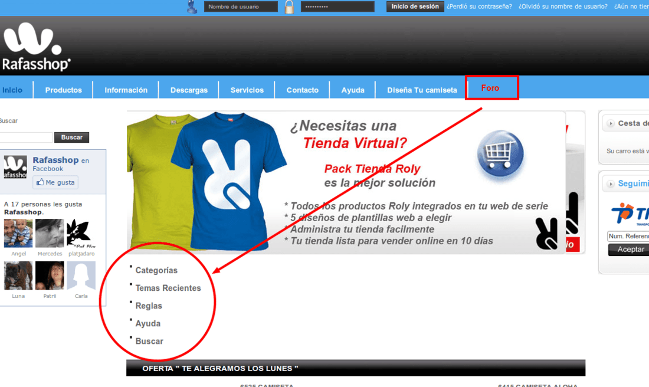This screenshot has height=387, width=649.
Task: Click the Me gusta button
Action: [x=55, y=182]
